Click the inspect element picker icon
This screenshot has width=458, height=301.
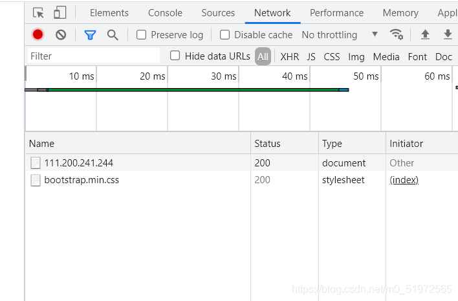pos(38,13)
